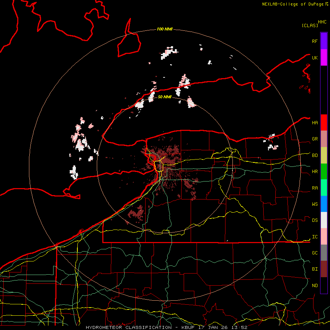The width and height of the screenshot is (330, 330).
Task: Click the BI brown legend swatch
Action: click(324, 269)
